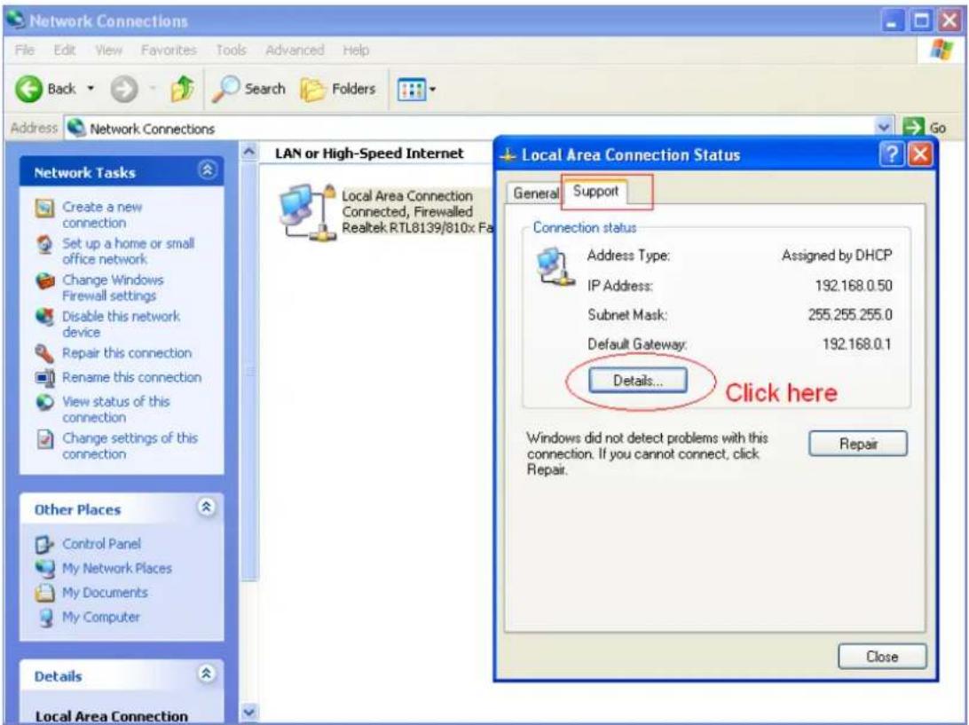
Task: Click Change settings of this connection icon
Action: point(44,439)
